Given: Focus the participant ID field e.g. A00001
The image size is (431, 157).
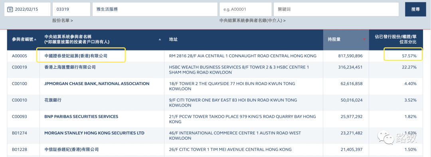Looking at the screenshot, I should tap(245, 9).
